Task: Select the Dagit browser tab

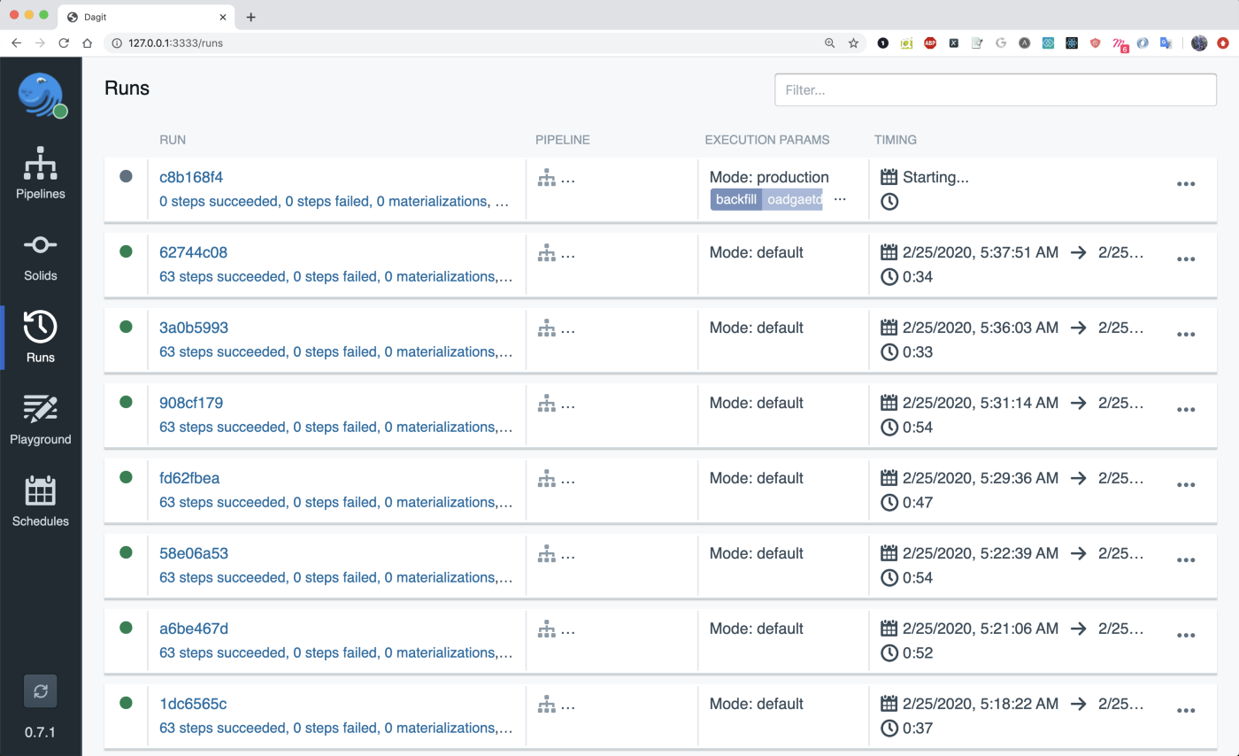Action: 145,17
